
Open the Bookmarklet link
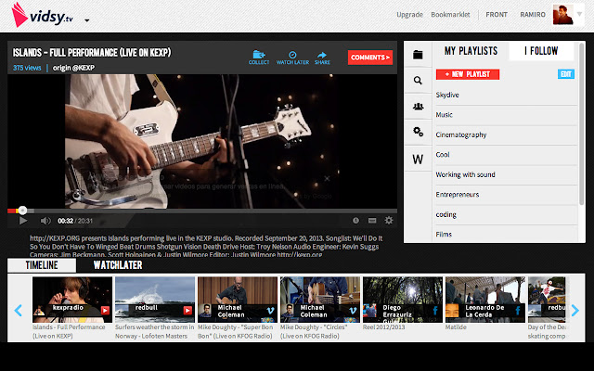point(450,15)
